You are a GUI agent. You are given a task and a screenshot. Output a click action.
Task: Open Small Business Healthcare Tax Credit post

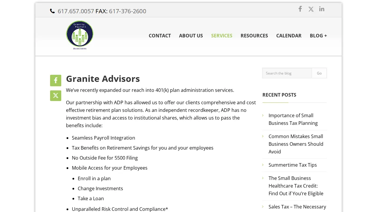pos(296,186)
